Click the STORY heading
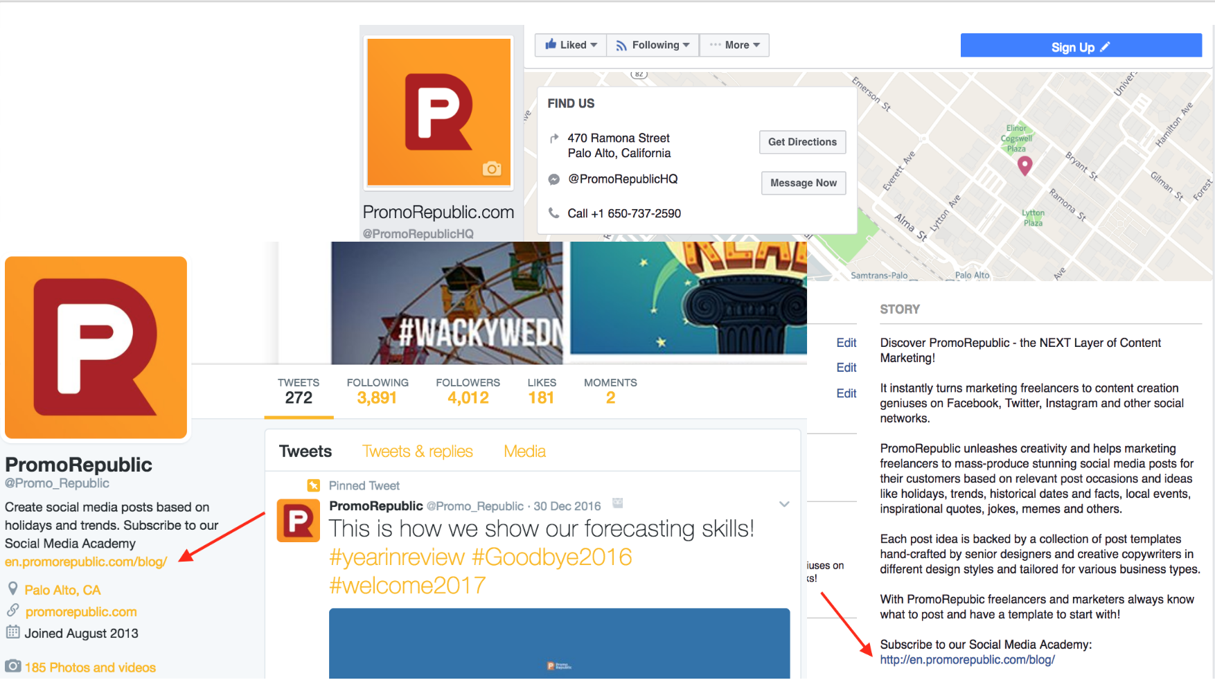The image size is (1215, 680). 900,310
